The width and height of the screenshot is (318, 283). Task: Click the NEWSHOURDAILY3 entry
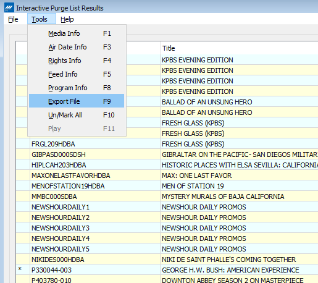click(61, 228)
